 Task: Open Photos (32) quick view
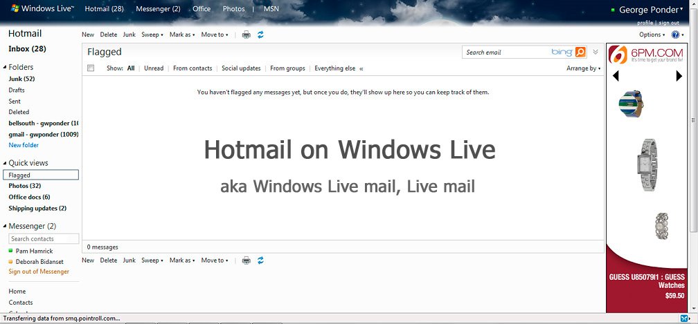(24, 186)
